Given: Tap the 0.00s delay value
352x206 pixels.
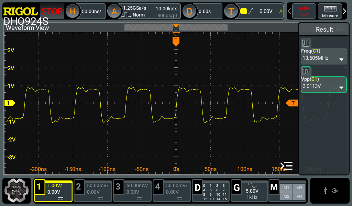Looking at the screenshot, I should pyautogui.click(x=205, y=11).
